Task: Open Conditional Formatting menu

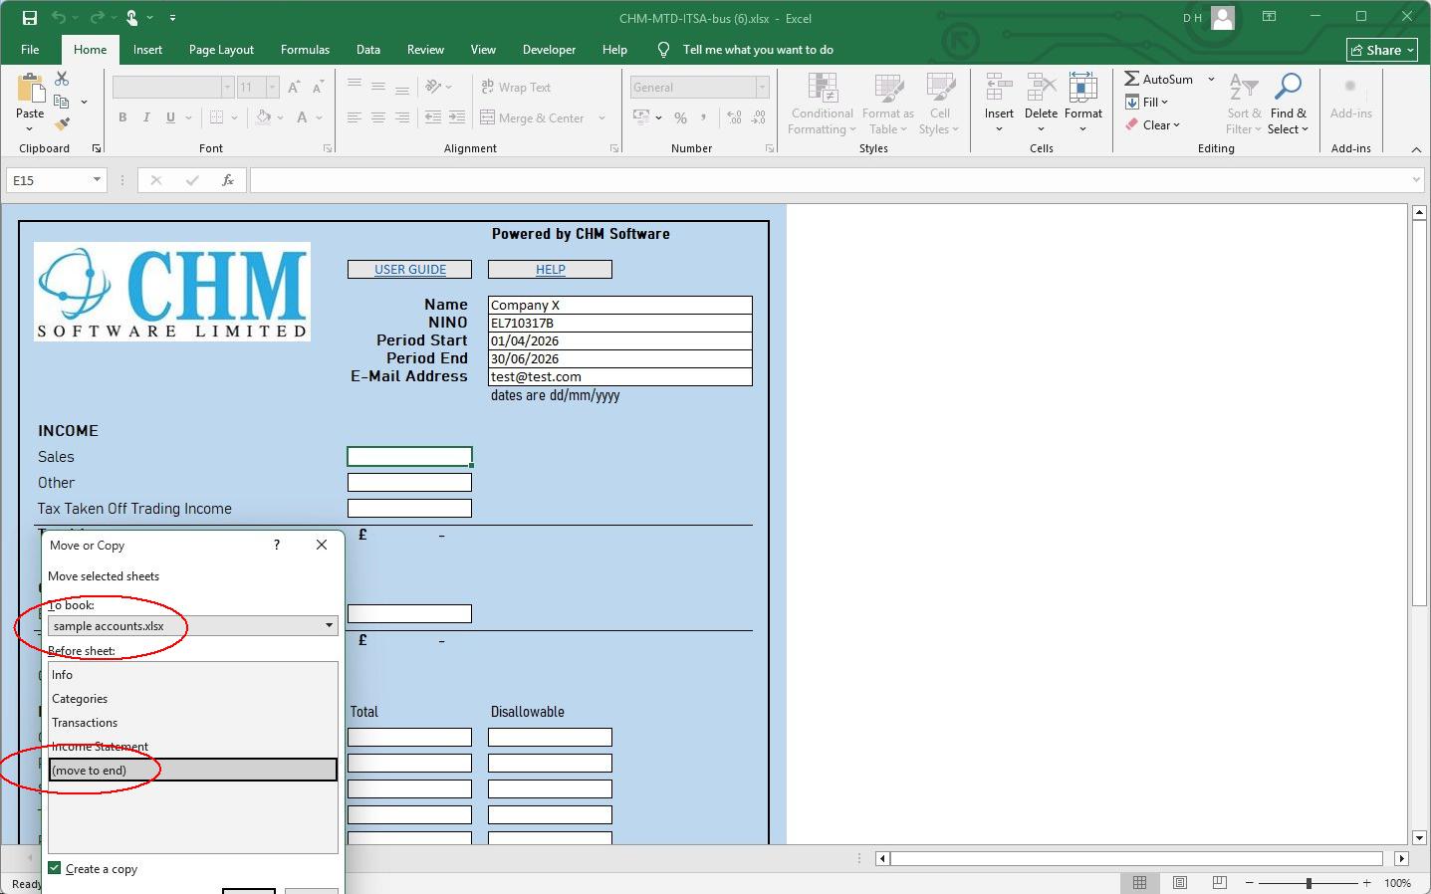Action: (x=822, y=104)
